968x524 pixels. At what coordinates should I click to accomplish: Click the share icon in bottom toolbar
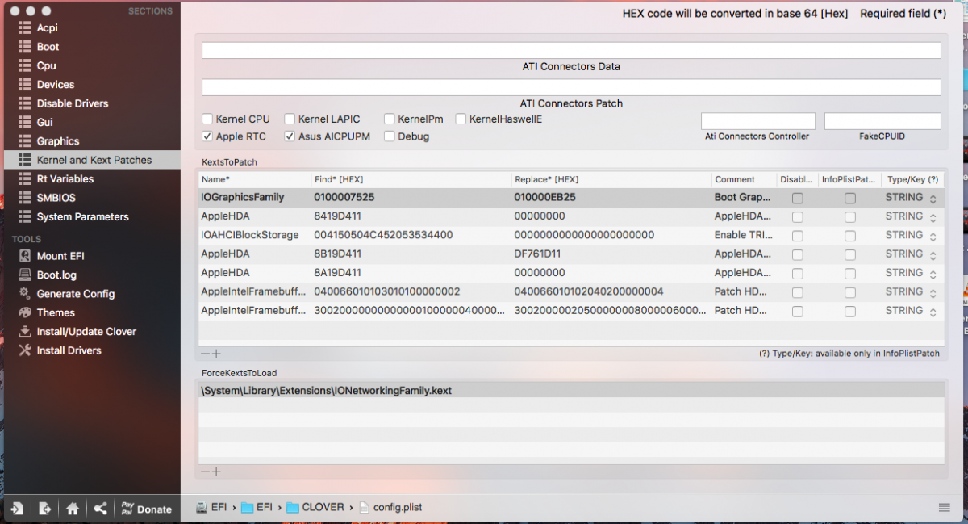(x=100, y=509)
